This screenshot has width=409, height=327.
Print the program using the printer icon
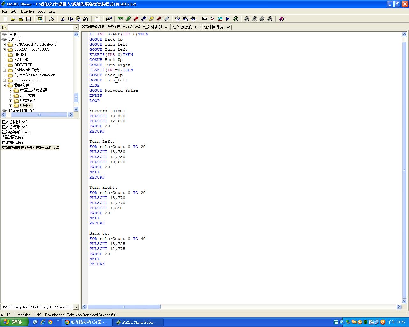[x=51, y=19]
